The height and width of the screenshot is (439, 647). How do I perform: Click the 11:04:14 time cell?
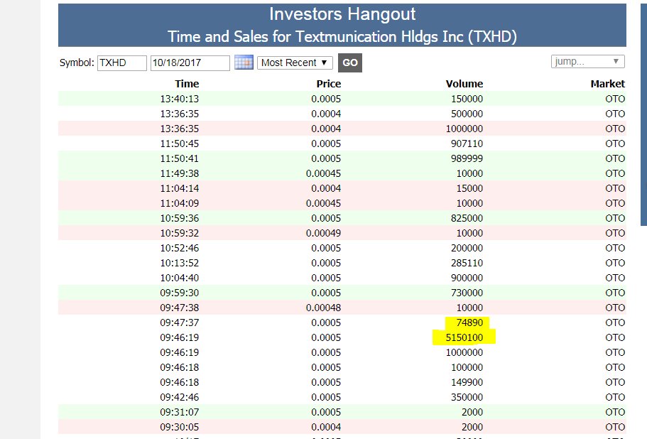coord(180,188)
